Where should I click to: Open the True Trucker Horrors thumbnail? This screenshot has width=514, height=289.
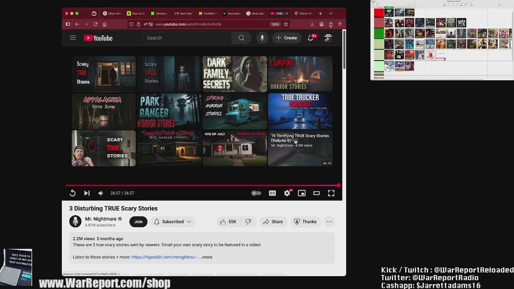[300, 111]
